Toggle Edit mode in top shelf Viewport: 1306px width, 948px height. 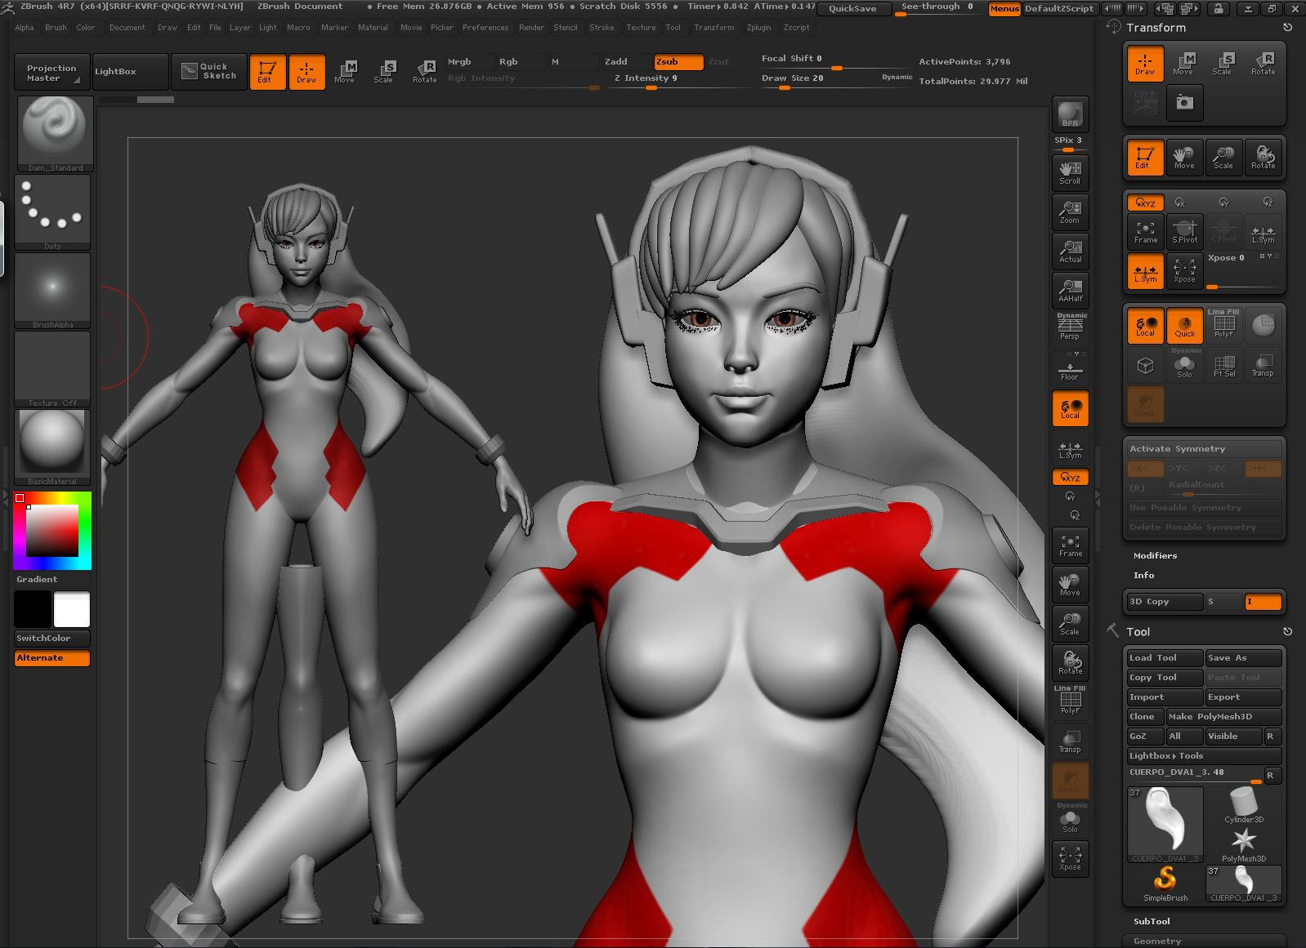266,71
